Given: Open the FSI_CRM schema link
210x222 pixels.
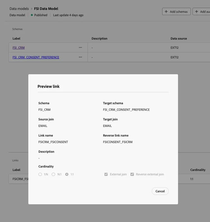Looking at the screenshot, I should tap(18, 48).
